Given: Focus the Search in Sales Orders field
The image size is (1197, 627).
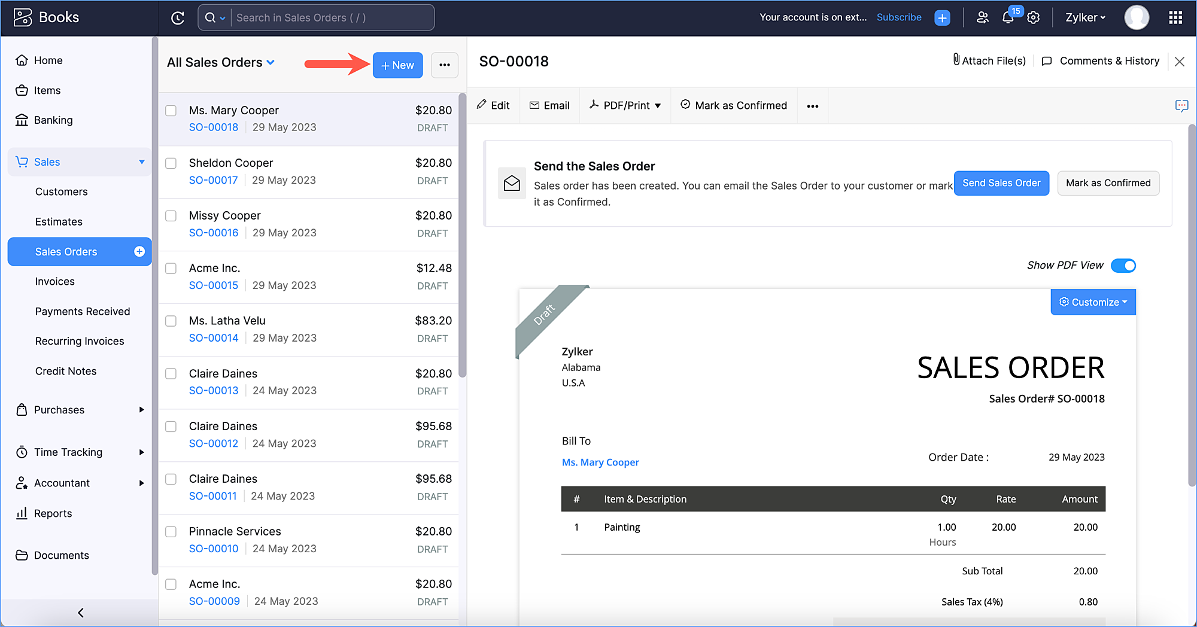Looking at the screenshot, I should pos(332,18).
